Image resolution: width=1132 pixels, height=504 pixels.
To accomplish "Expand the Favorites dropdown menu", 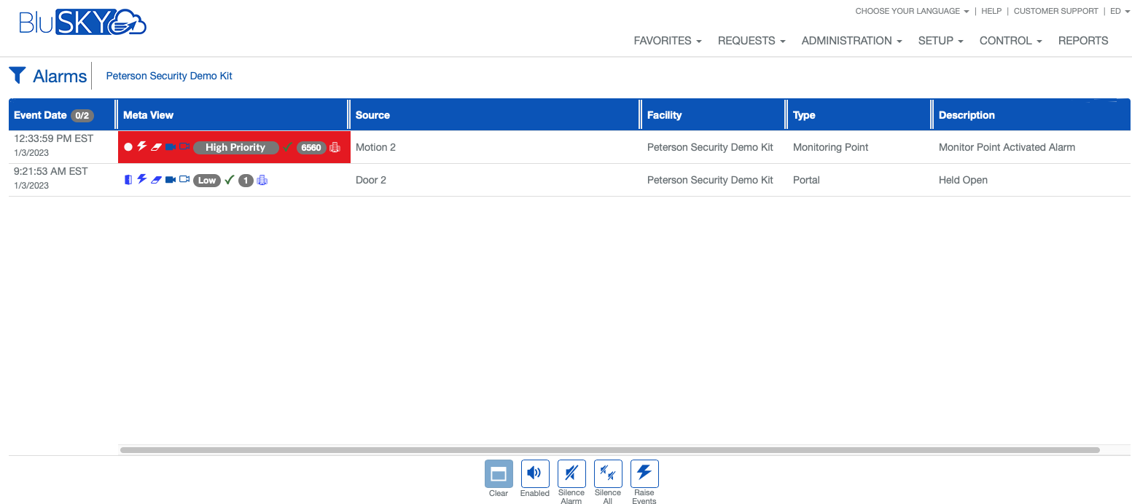I will point(667,41).
